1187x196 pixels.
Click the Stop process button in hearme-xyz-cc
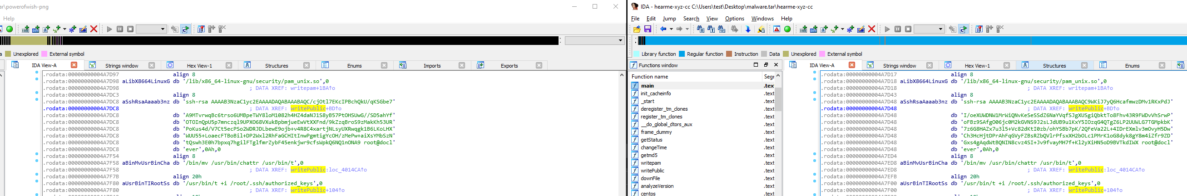908,29
